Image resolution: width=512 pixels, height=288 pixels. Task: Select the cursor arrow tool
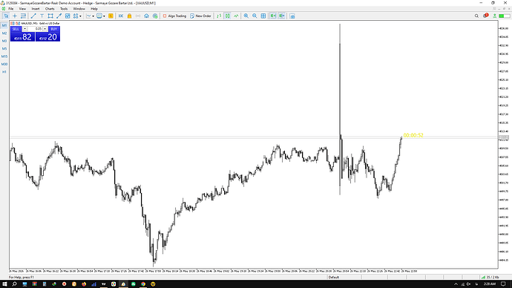click(x=6, y=16)
